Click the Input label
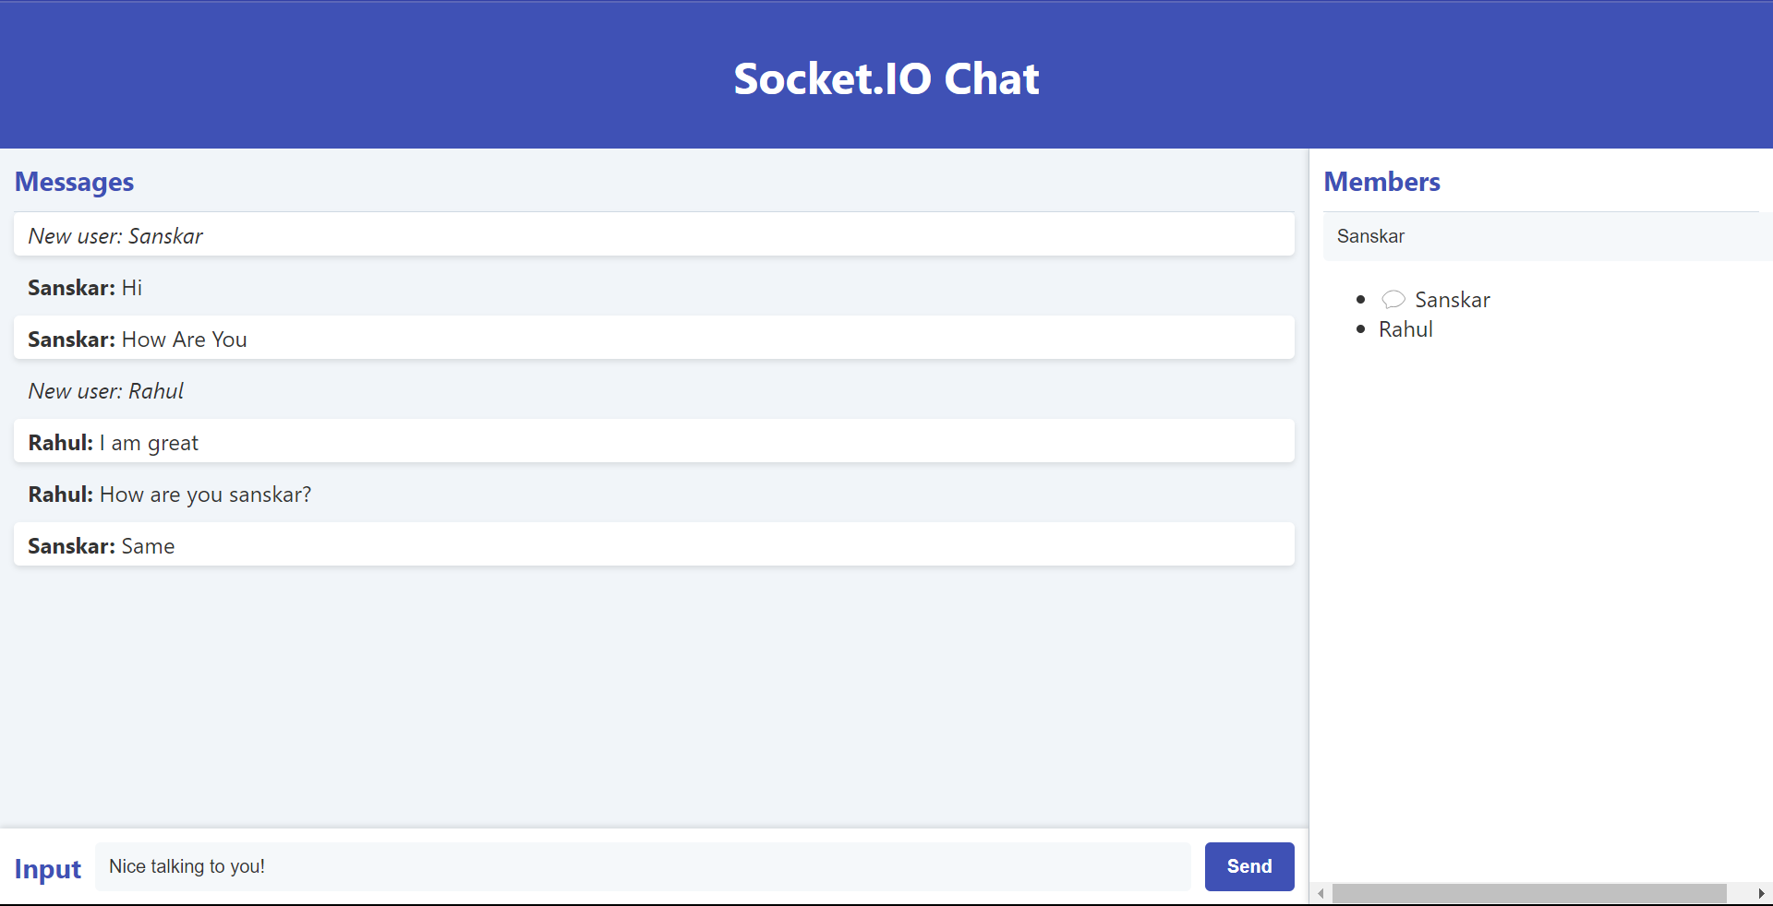The height and width of the screenshot is (906, 1773). pyautogui.click(x=46, y=868)
